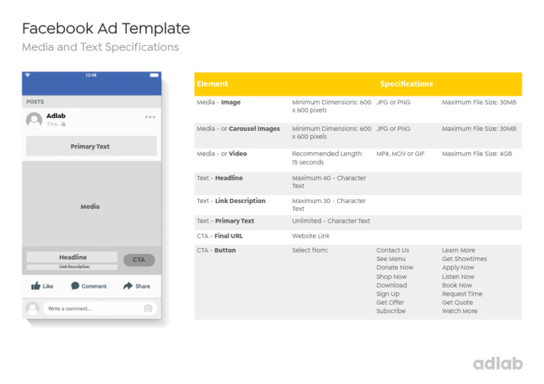
Task: Click the camera icon in comment field
Action: coord(148,308)
